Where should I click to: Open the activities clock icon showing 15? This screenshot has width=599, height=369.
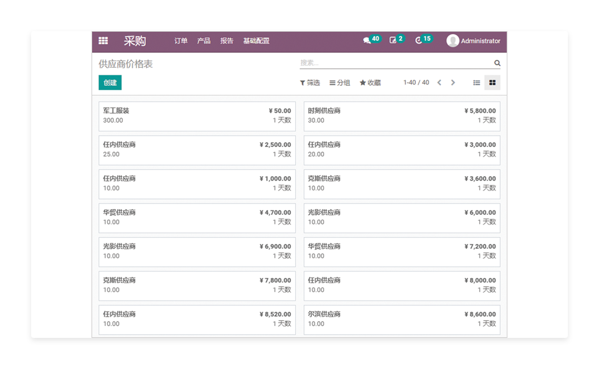pyautogui.click(x=419, y=41)
